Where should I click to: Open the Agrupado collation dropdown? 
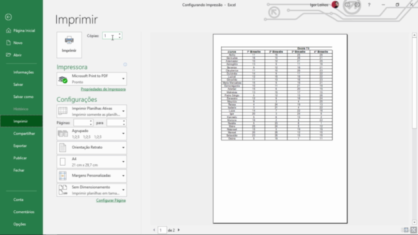coord(123,133)
